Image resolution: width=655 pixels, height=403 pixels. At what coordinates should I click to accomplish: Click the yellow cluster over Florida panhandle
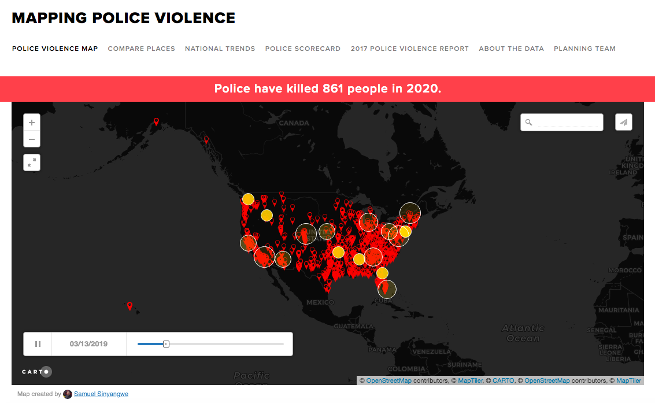tap(382, 273)
